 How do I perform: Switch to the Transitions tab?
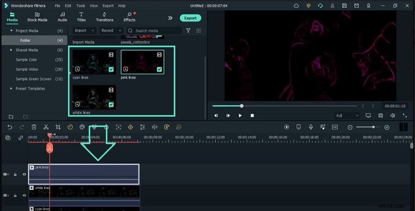point(105,17)
